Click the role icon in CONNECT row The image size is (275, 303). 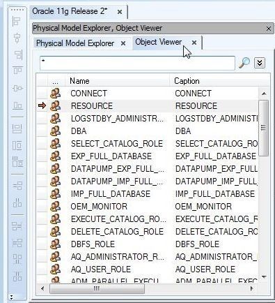[x=55, y=94]
